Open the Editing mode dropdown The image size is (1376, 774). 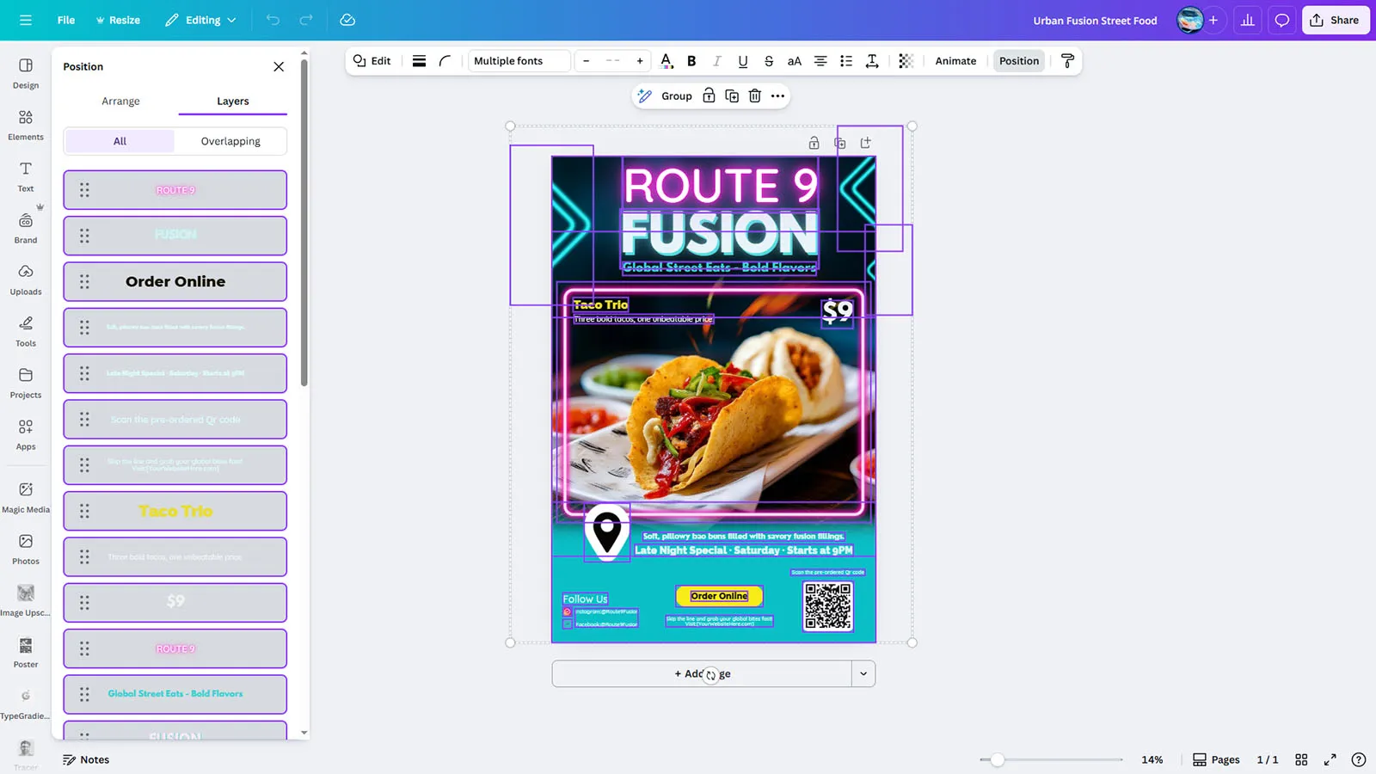tap(201, 20)
